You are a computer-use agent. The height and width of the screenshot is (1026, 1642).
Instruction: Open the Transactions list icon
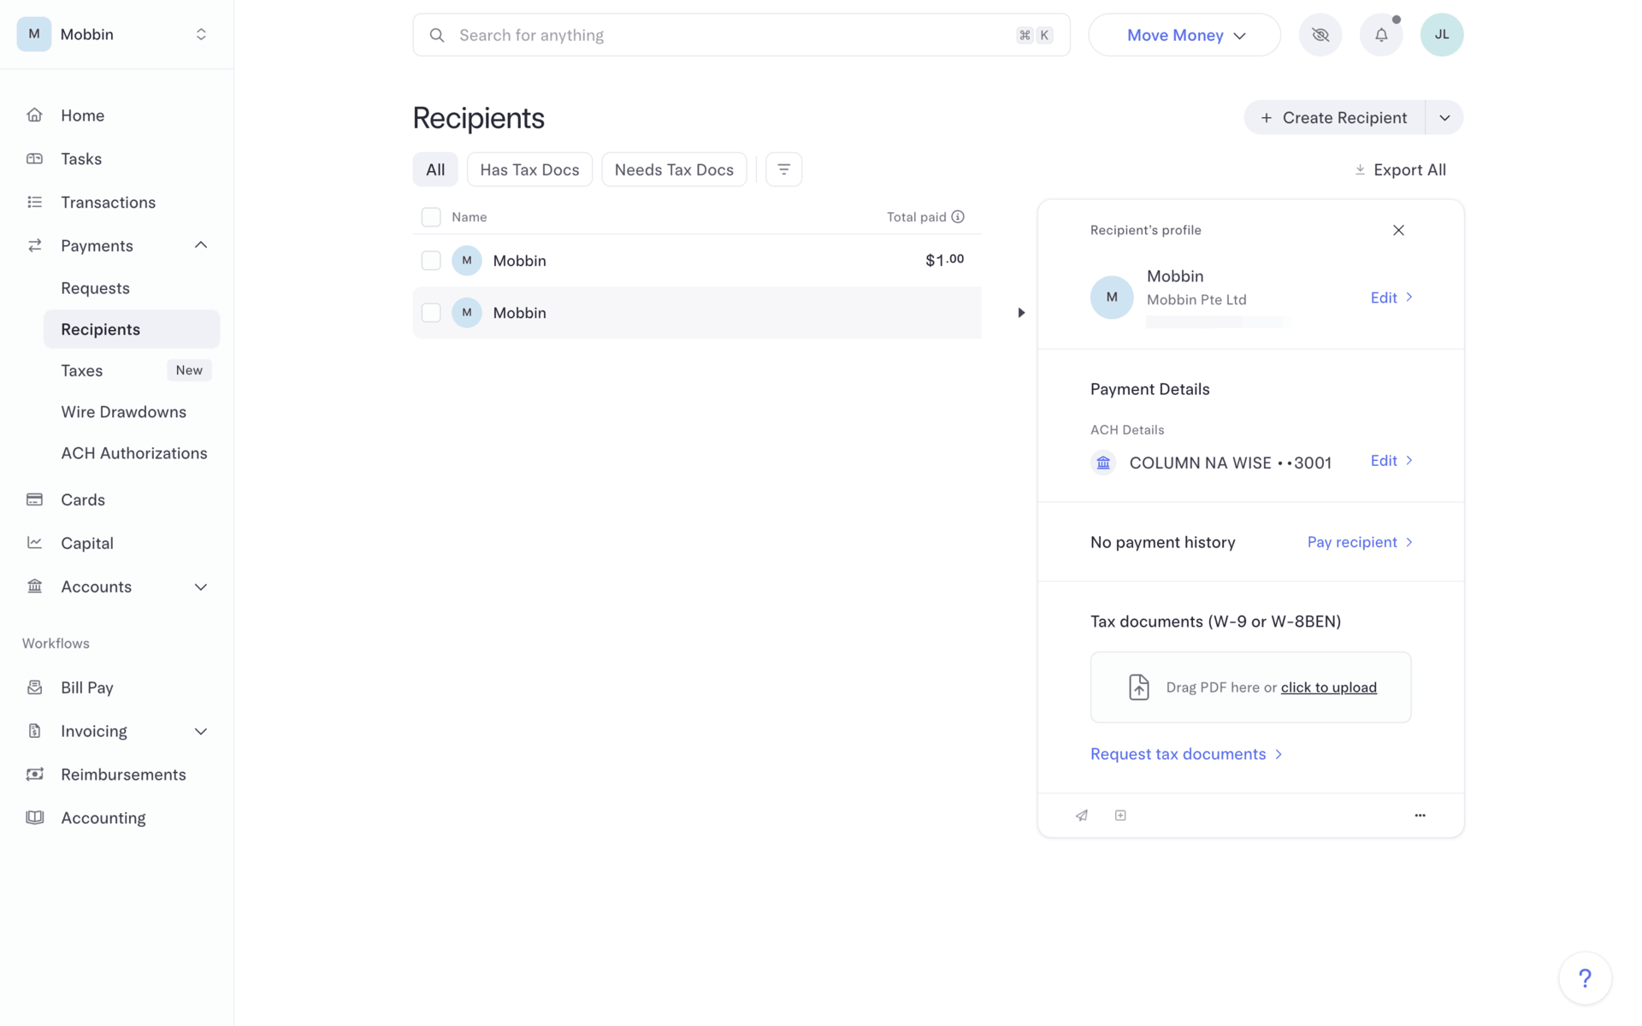[34, 203]
